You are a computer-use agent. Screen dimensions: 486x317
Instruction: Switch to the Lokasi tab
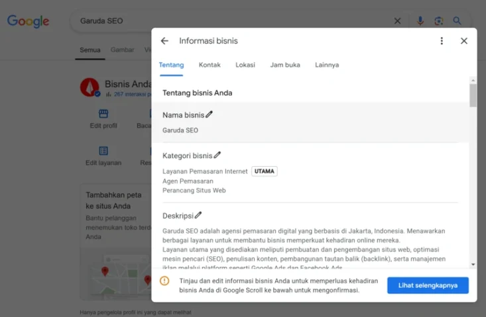coord(245,65)
